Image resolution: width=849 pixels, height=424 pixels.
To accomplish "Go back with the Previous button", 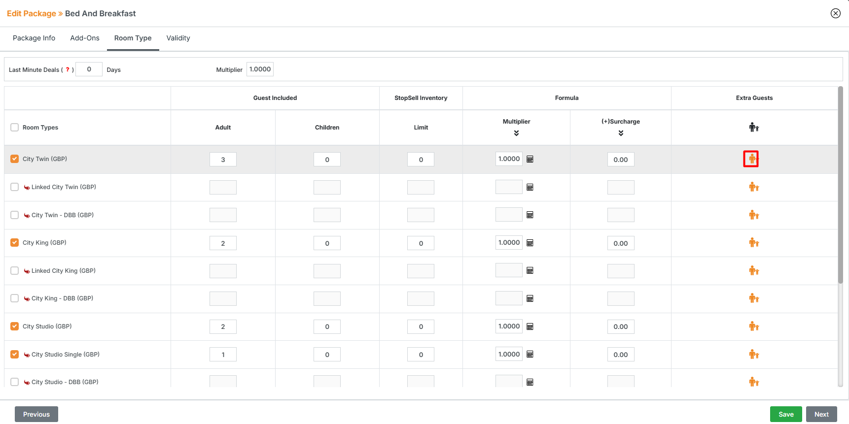I will [36, 414].
